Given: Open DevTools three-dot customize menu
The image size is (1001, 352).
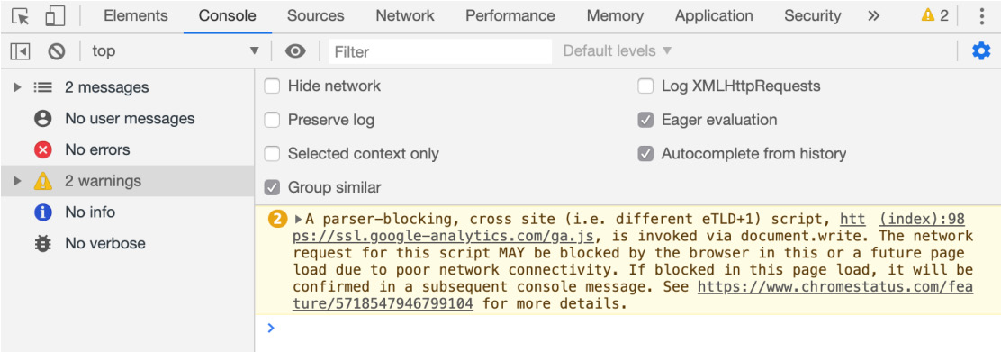Looking at the screenshot, I should tap(982, 16).
